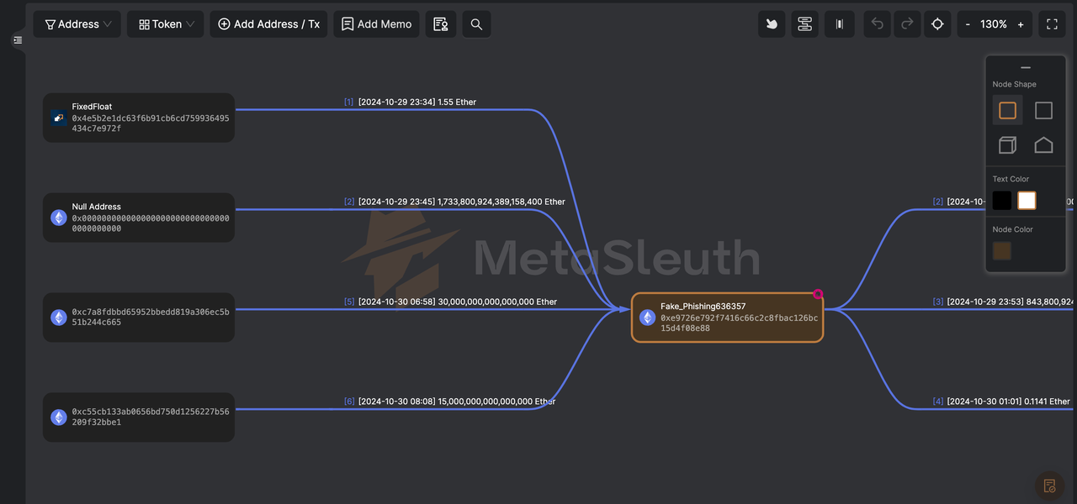Select the rounded square node shape
1077x504 pixels.
pyautogui.click(x=1007, y=110)
